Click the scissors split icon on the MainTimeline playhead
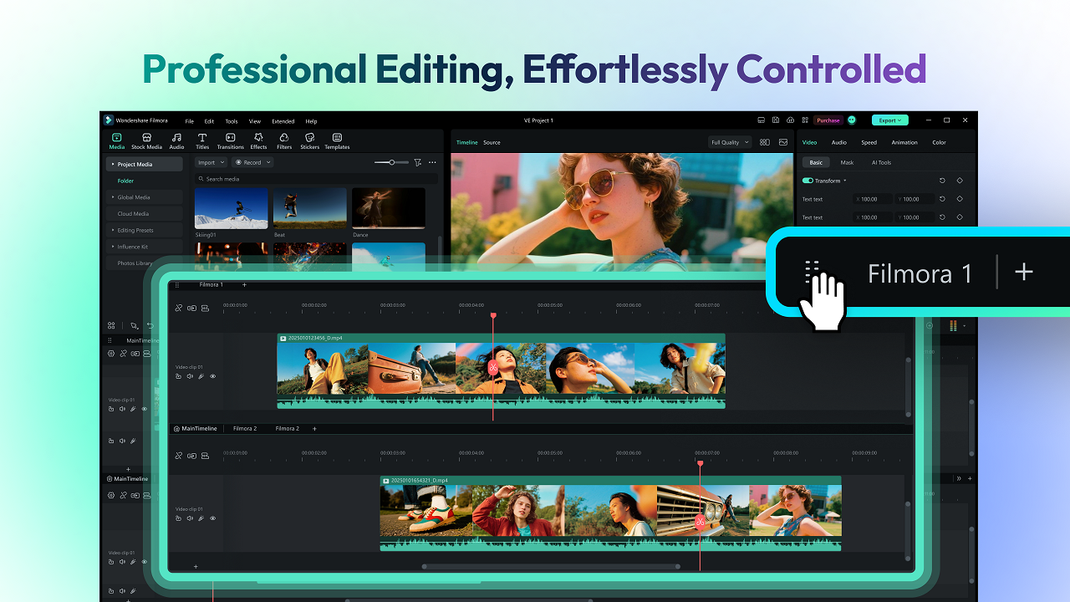The height and width of the screenshot is (602, 1070). (701, 522)
